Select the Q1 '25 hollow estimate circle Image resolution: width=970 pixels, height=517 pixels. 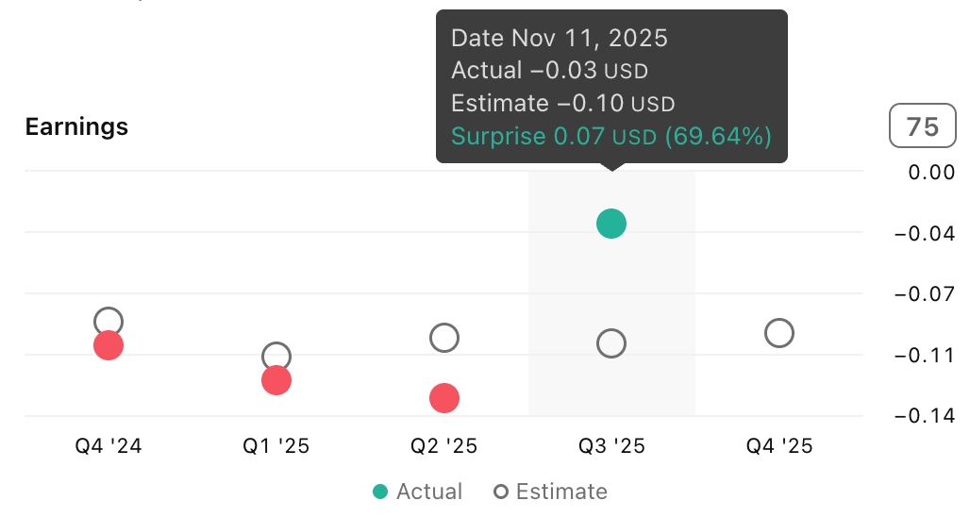coord(276,356)
